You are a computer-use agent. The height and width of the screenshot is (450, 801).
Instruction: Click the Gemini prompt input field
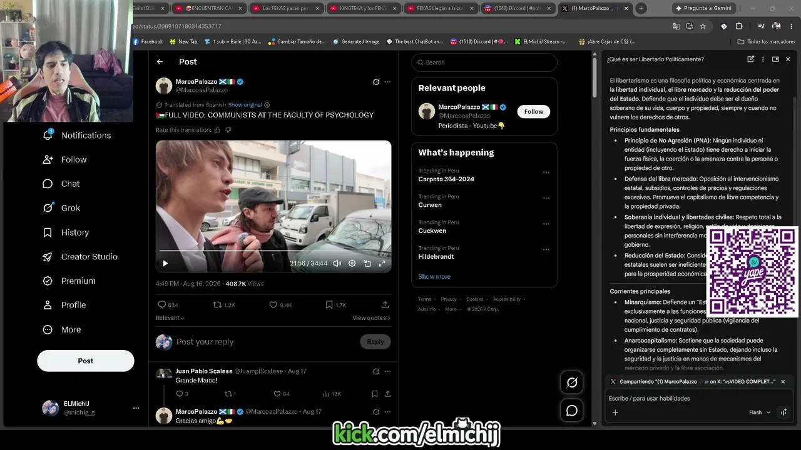pos(698,398)
